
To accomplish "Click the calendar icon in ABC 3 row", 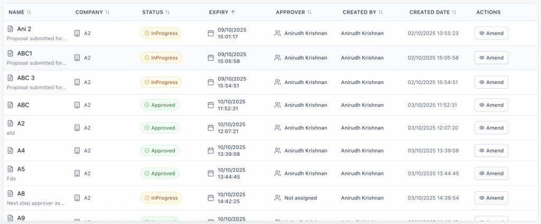I will click(211, 82).
